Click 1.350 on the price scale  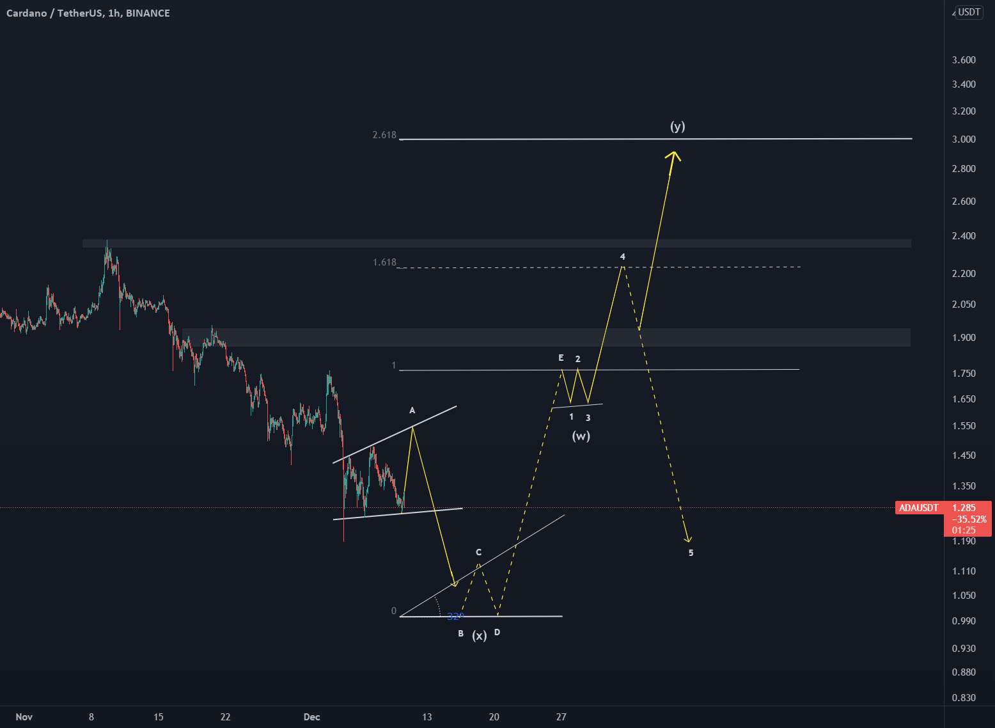pos(964,486)
